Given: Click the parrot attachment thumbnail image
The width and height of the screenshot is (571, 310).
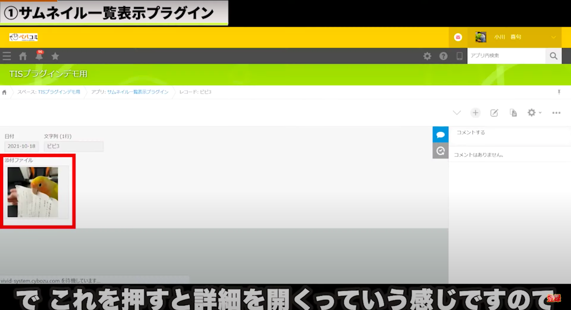Looking at the screenshot, I should click(33, 192).
